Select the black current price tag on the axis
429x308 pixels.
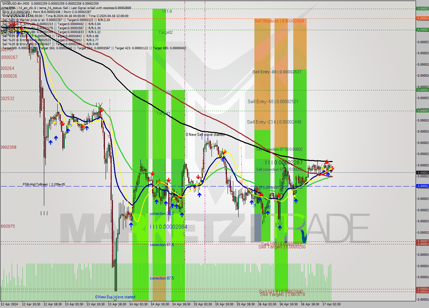422,173
